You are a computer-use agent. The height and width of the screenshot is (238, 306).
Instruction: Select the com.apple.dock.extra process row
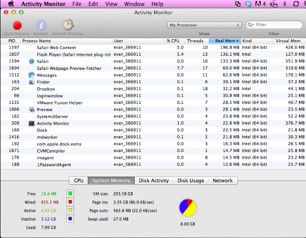[x=153, y=144]
